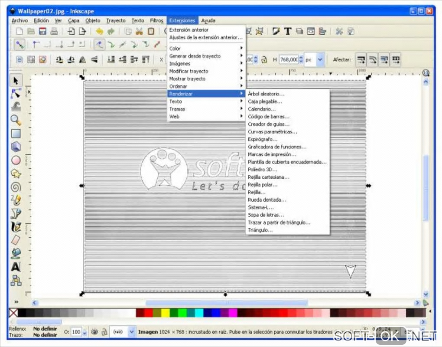Select the Text tool (A icon)
The image size is (442, 347).
point(16,267)
